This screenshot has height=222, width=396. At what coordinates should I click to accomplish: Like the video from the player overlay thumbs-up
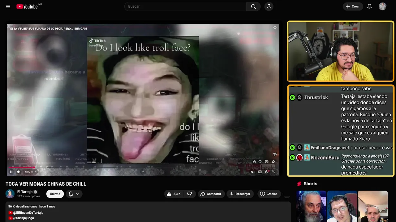[254, 162]
